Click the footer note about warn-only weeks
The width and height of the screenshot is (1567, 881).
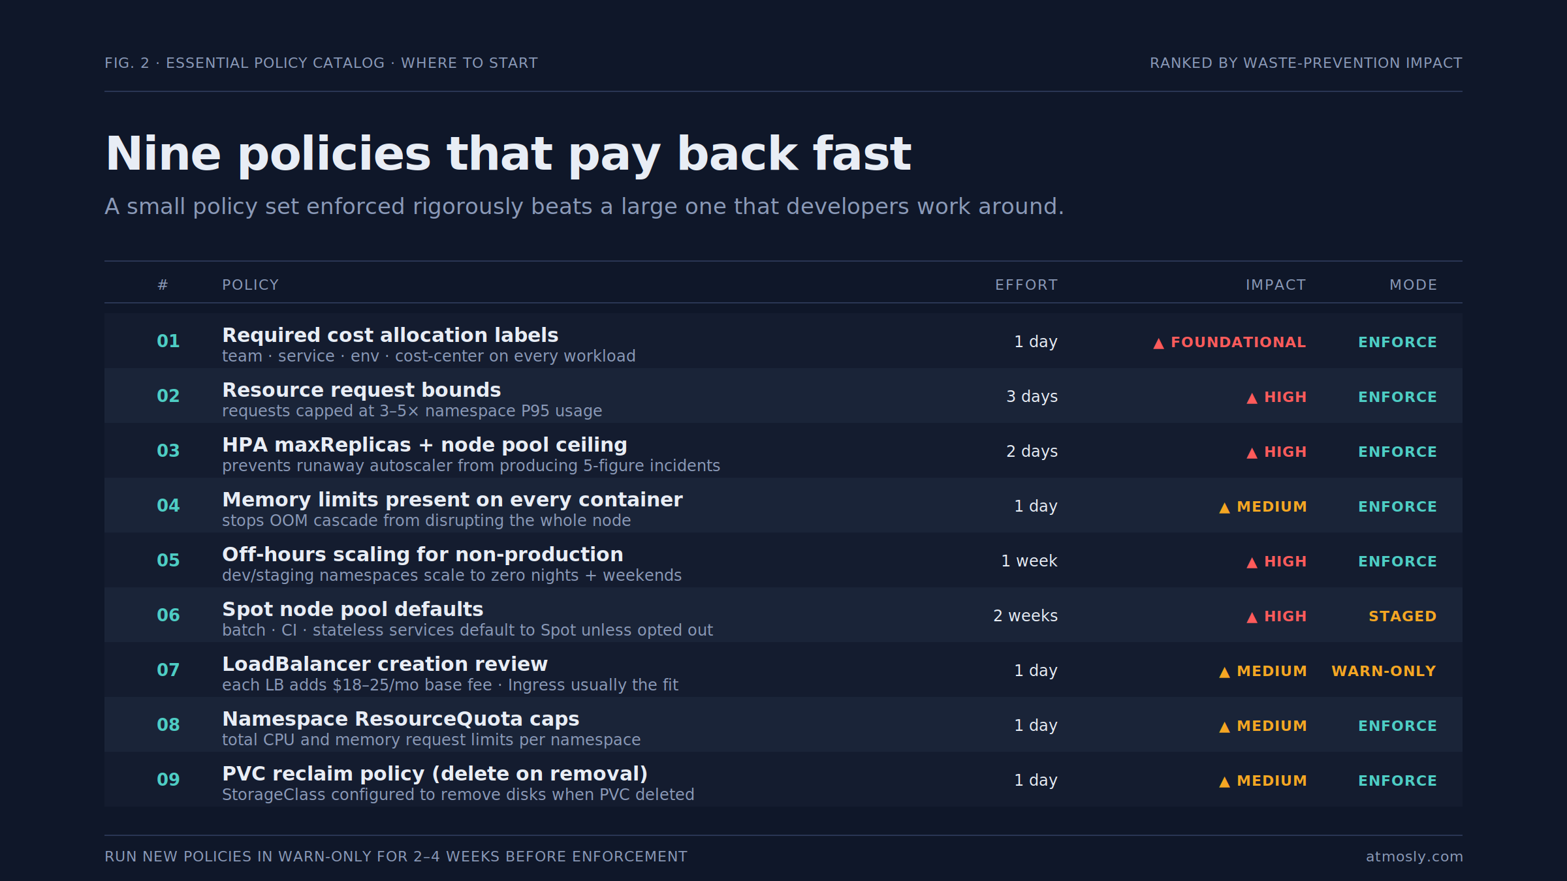point(396,856)
